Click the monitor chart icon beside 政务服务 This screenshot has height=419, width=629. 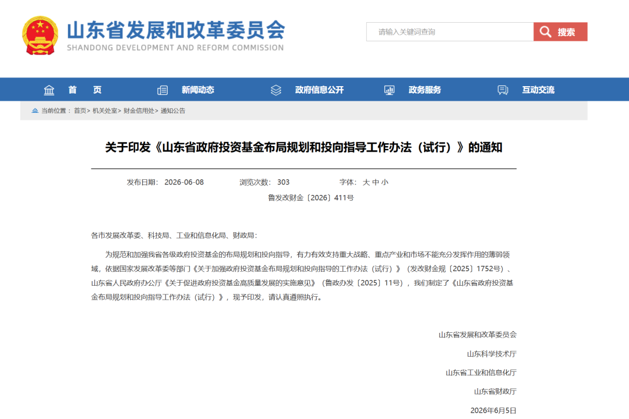coord(389,90)
